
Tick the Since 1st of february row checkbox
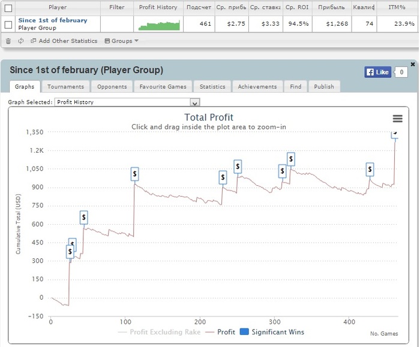(x=8, y=25)
